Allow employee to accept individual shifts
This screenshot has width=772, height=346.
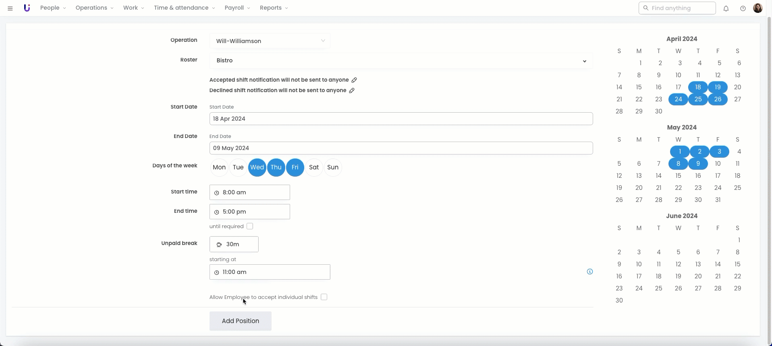[x=324, y=297]
